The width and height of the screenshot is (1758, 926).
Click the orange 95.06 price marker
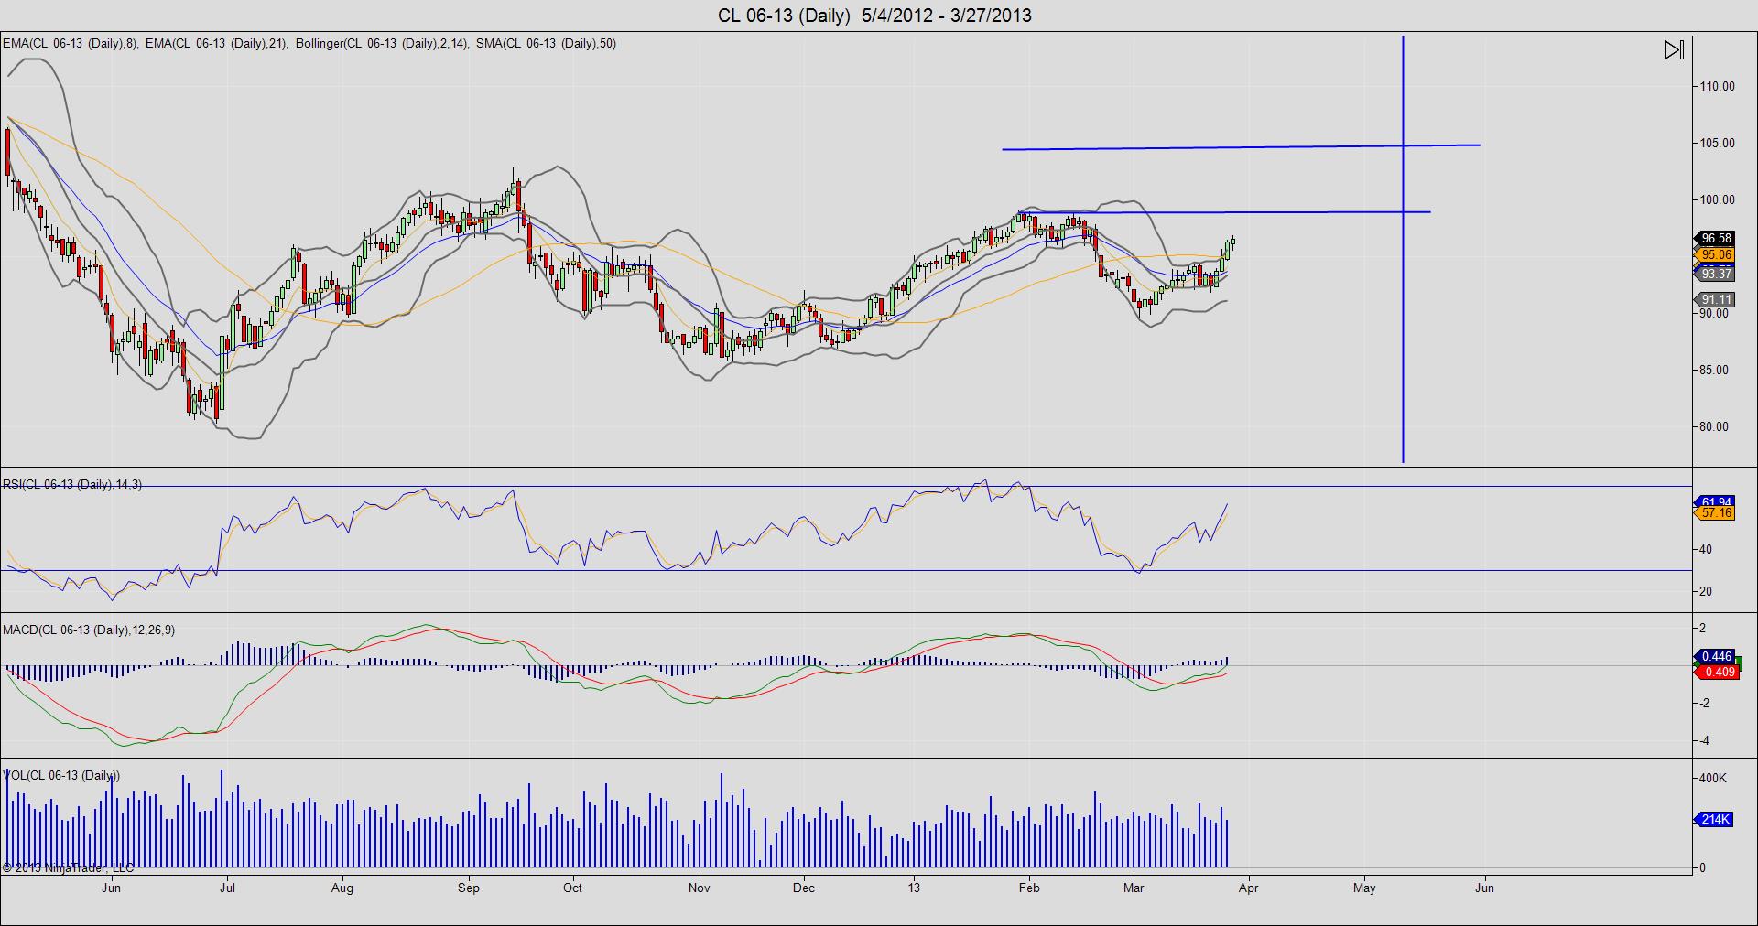1715,255
